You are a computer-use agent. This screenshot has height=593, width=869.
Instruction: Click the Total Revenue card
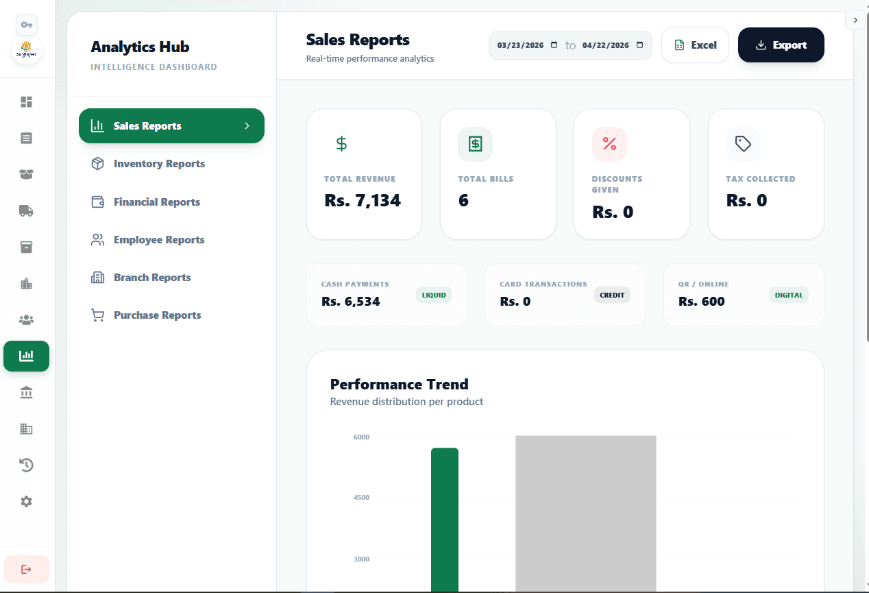click(x=364, y=175)
